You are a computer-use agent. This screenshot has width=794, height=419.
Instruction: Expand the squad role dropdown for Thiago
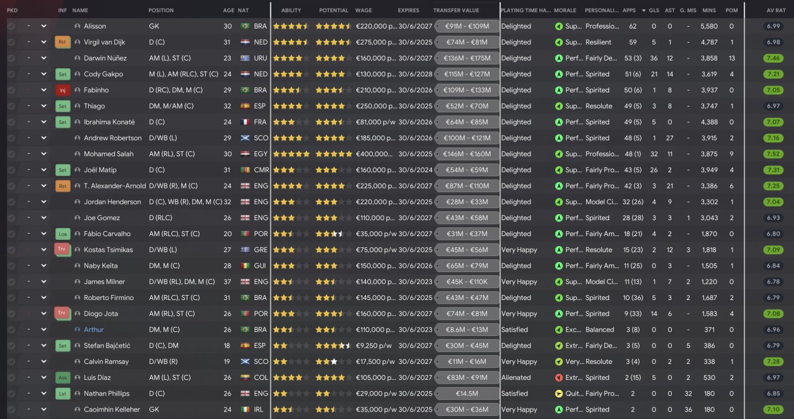(x=43, y=106)
